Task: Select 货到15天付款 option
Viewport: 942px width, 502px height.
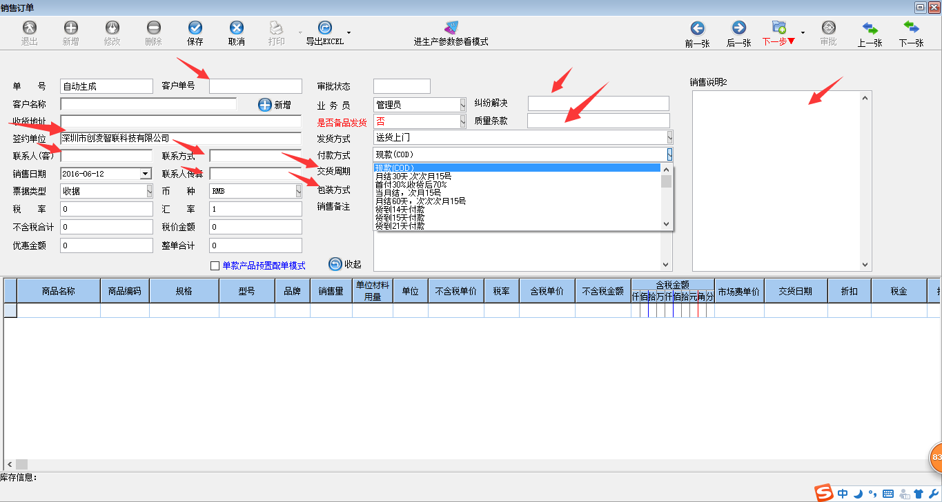Action: [x=517, y=217]
